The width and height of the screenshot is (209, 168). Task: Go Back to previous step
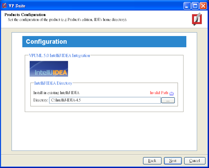tap(152, 161)
